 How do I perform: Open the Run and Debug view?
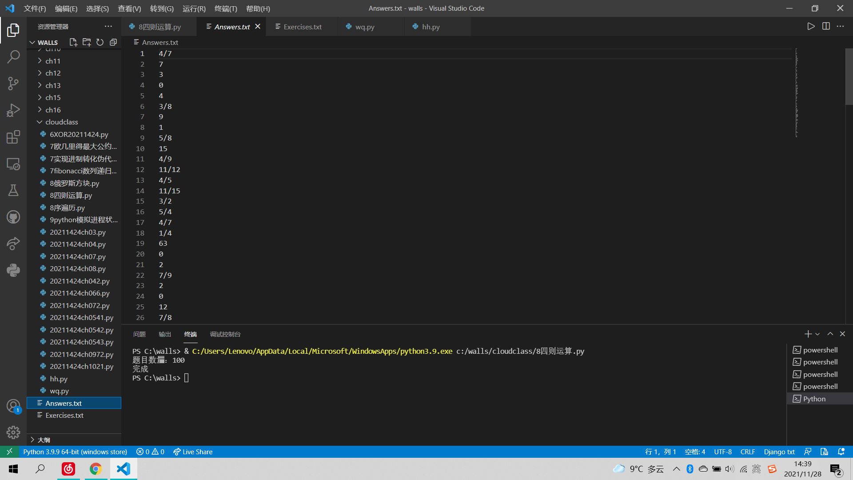point(13,110)
